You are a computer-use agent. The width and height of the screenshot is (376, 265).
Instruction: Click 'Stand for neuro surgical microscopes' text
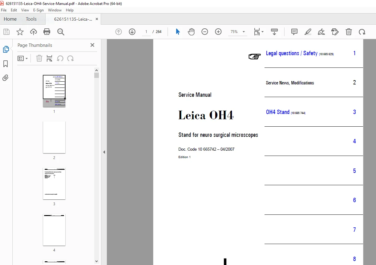tap(218, 135)
